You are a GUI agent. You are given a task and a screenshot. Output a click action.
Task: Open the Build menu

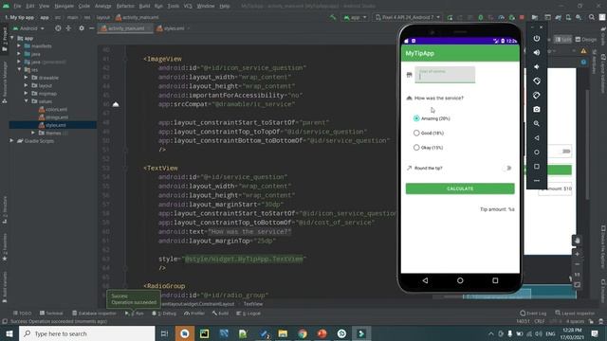[x=144, y=7]
